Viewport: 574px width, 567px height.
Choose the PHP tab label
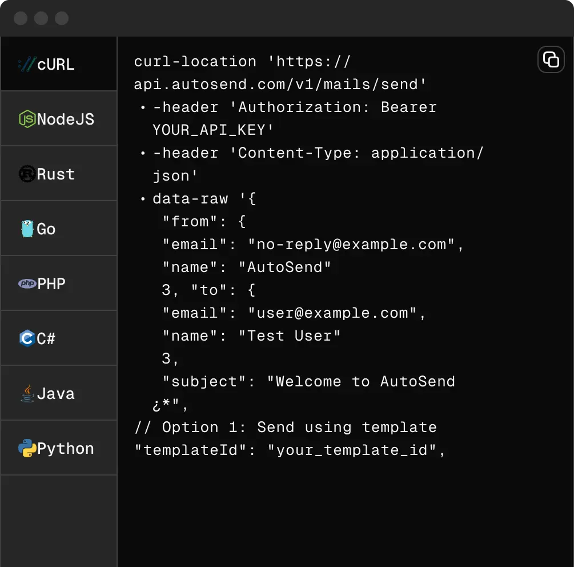[51, 283]
